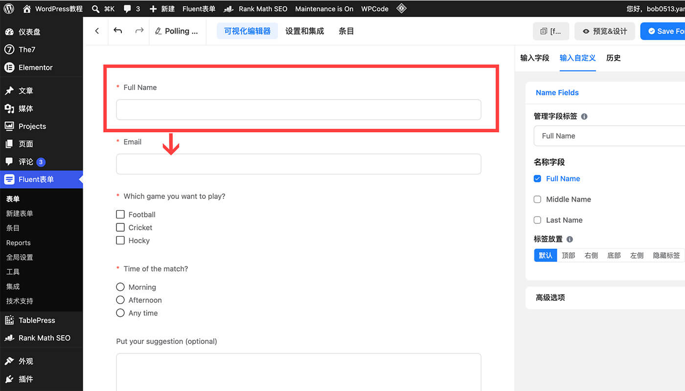Click the 插件 plugin icon in sidebar
Image resolution: width=685 pixels, height=391 pixels.
click(9, 379)
